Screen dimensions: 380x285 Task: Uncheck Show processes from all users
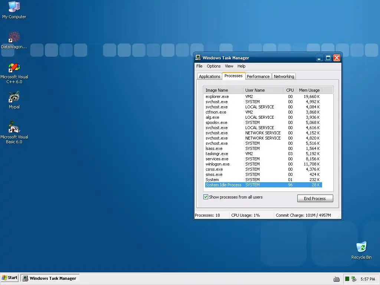pyautogui.click(x=206, y=197)
